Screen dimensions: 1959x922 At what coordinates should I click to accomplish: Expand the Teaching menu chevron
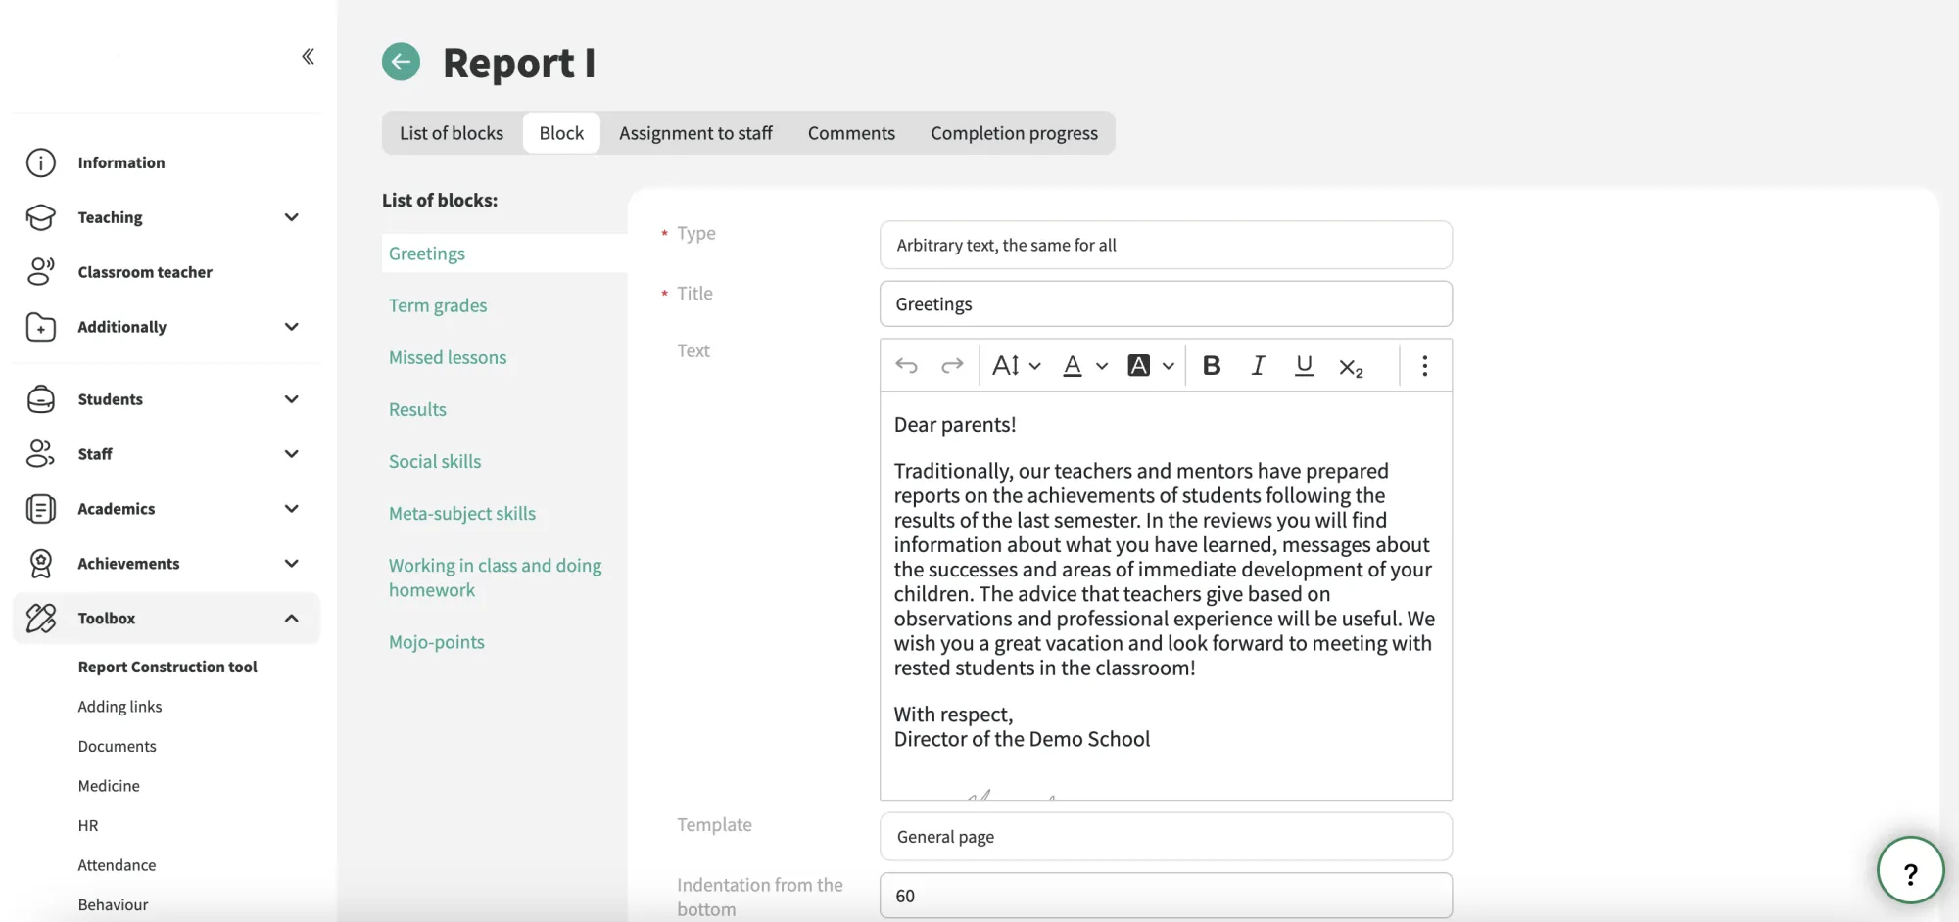pos(292,217)
